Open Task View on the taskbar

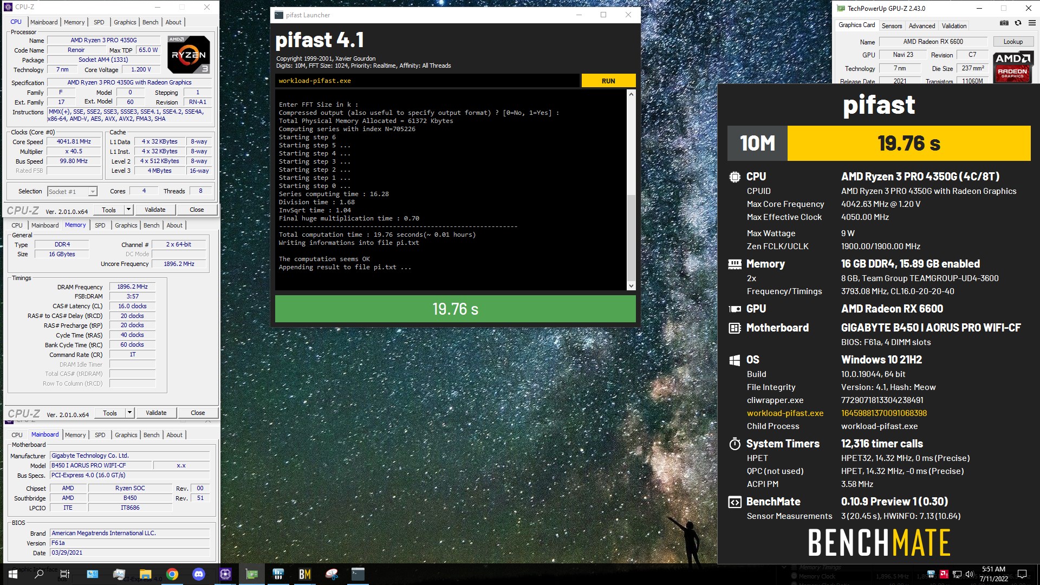point(65,574)
